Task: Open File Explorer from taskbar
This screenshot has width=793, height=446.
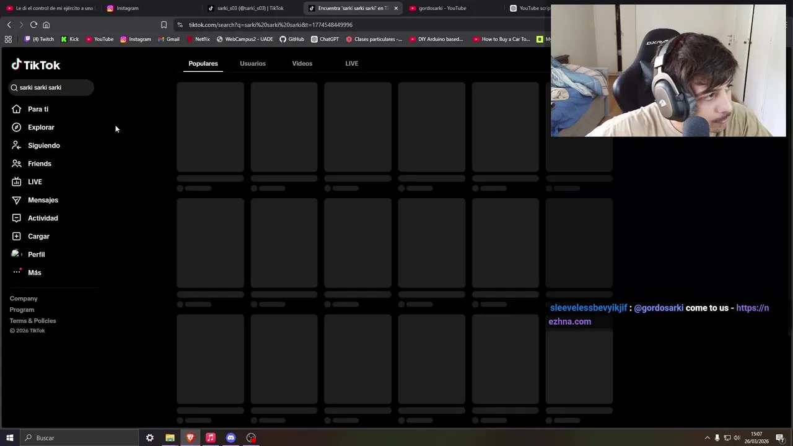Action: pos(170,438)
